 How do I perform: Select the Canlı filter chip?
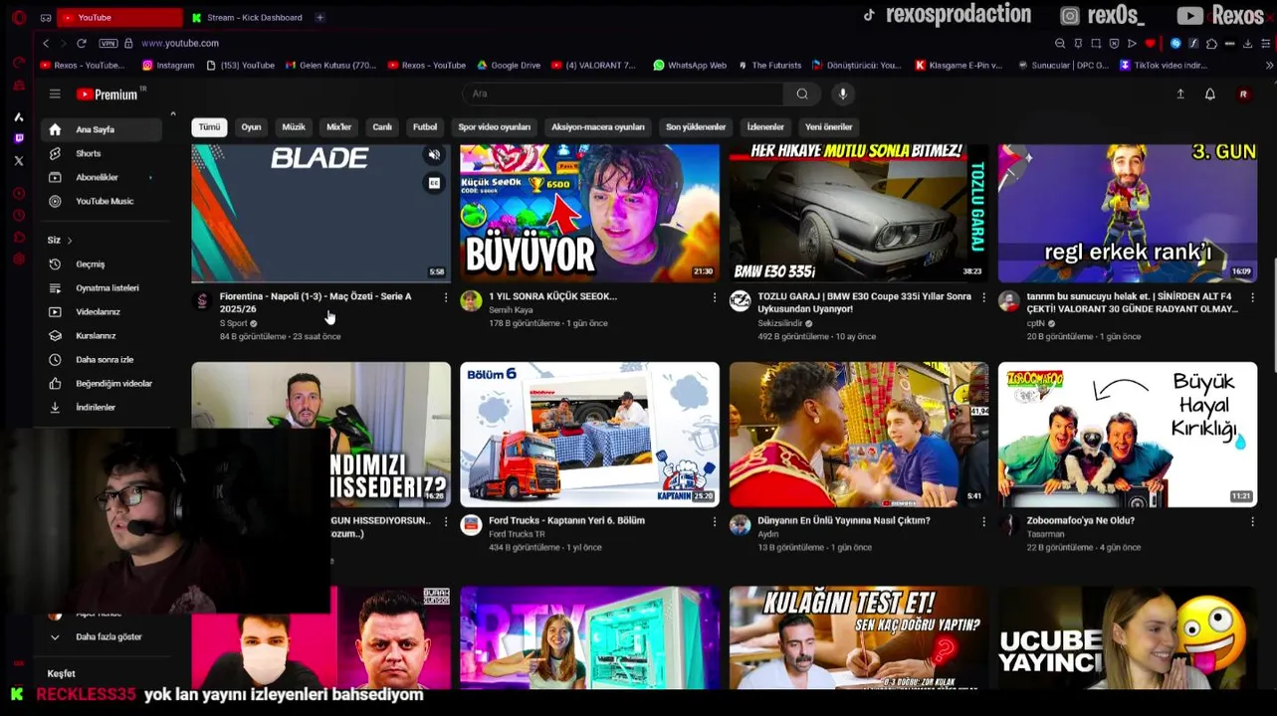click(382, 127)
